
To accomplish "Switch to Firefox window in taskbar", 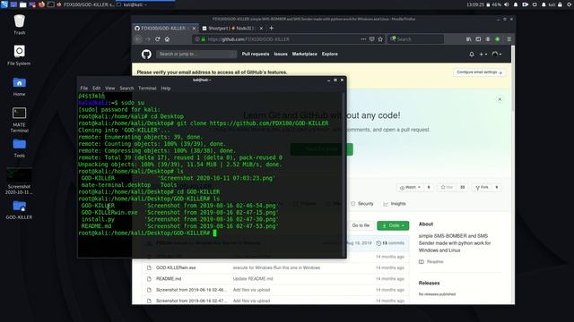I will (86, 4).
